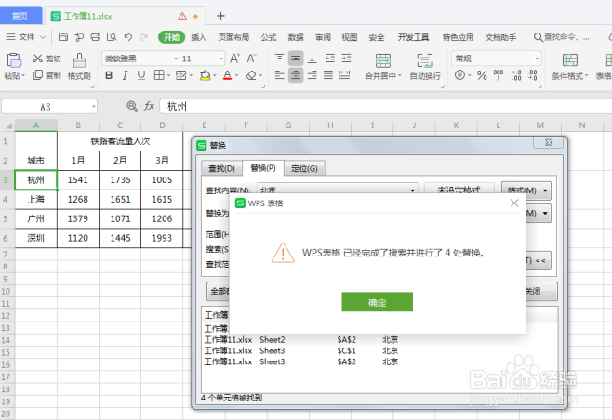
Task: Open the 公式 ribbon tab
Action: 269,37
